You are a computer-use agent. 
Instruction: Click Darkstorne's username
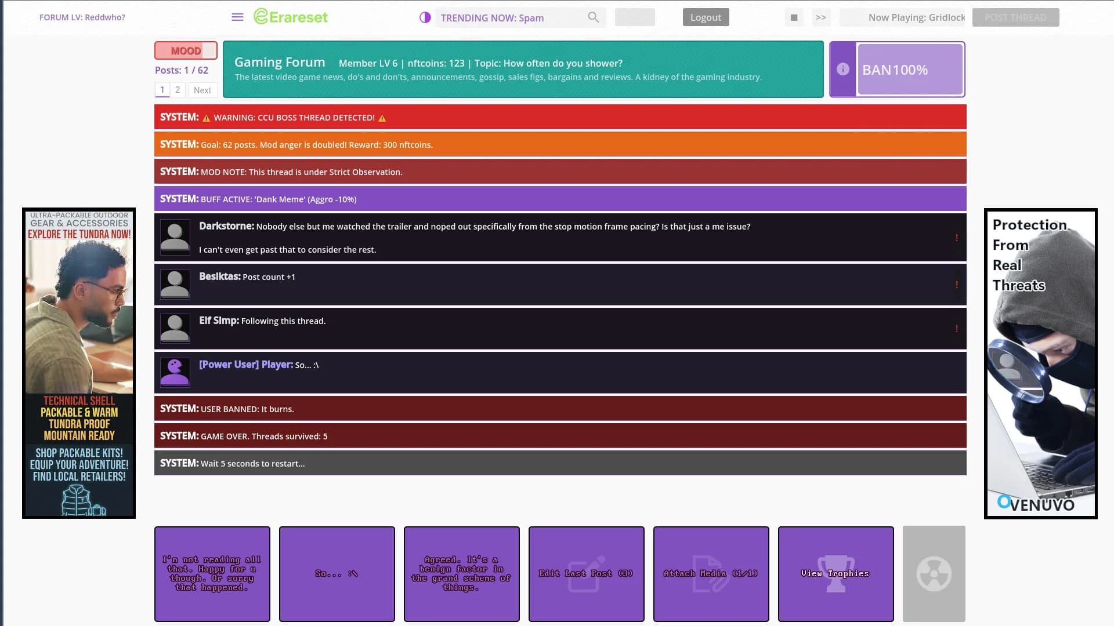(226, 226)
